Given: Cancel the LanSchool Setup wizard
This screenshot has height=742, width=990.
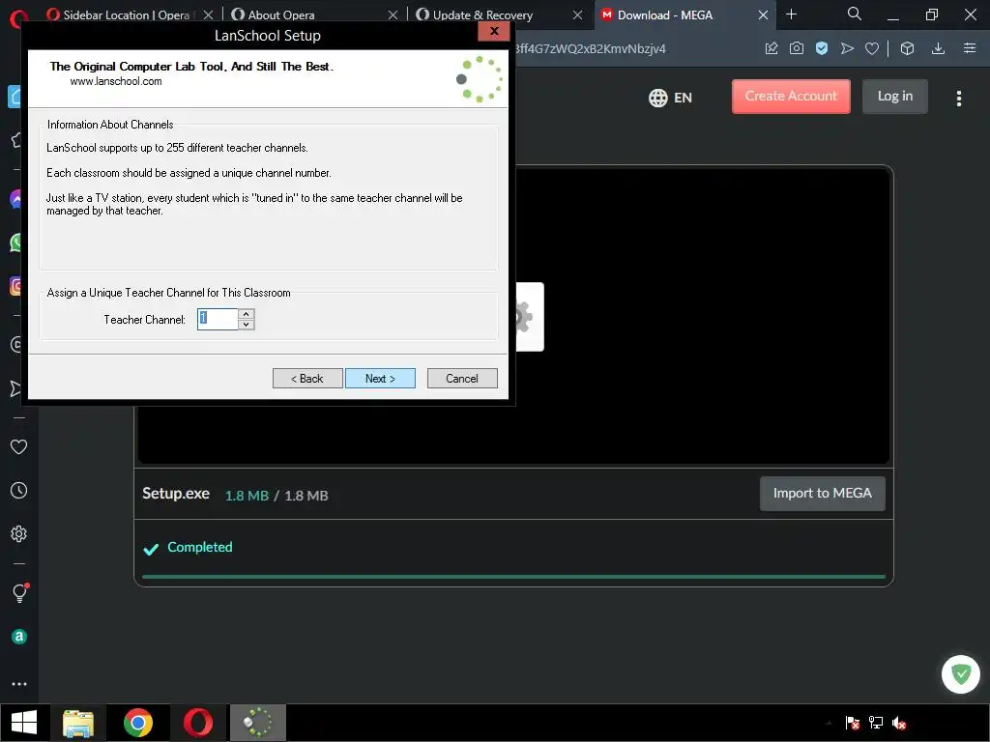Looking at the screenshot, I should coord(462,378).
